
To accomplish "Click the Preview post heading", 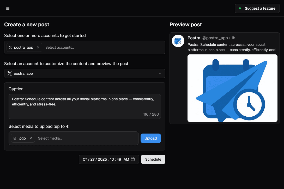I will [186, 24].
